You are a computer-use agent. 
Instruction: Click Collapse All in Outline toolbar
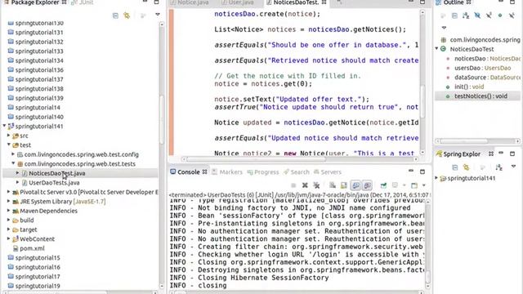point(454,16)
